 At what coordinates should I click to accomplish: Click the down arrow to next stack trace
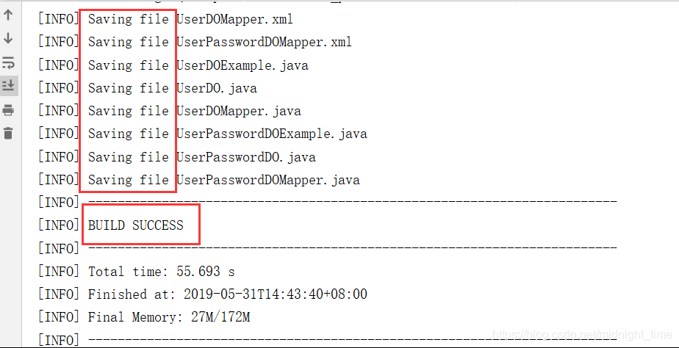pos(8,38)
